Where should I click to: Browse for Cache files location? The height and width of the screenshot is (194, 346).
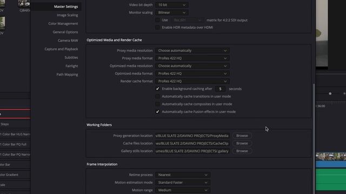tap(242, 143)
